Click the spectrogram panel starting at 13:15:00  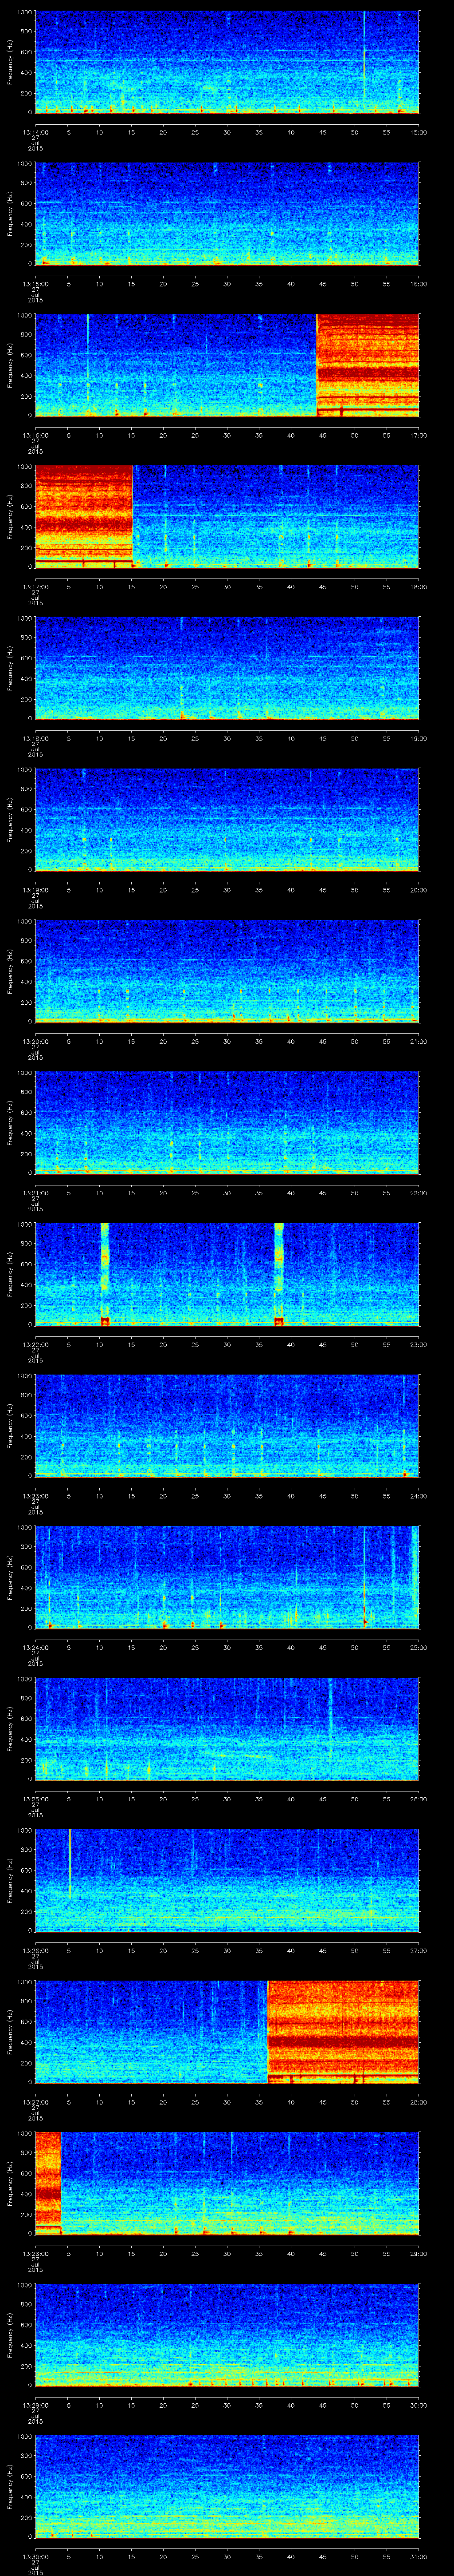pos(227,214)
